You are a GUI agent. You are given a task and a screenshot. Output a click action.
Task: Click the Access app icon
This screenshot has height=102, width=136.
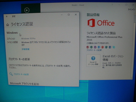pos(88,47)
